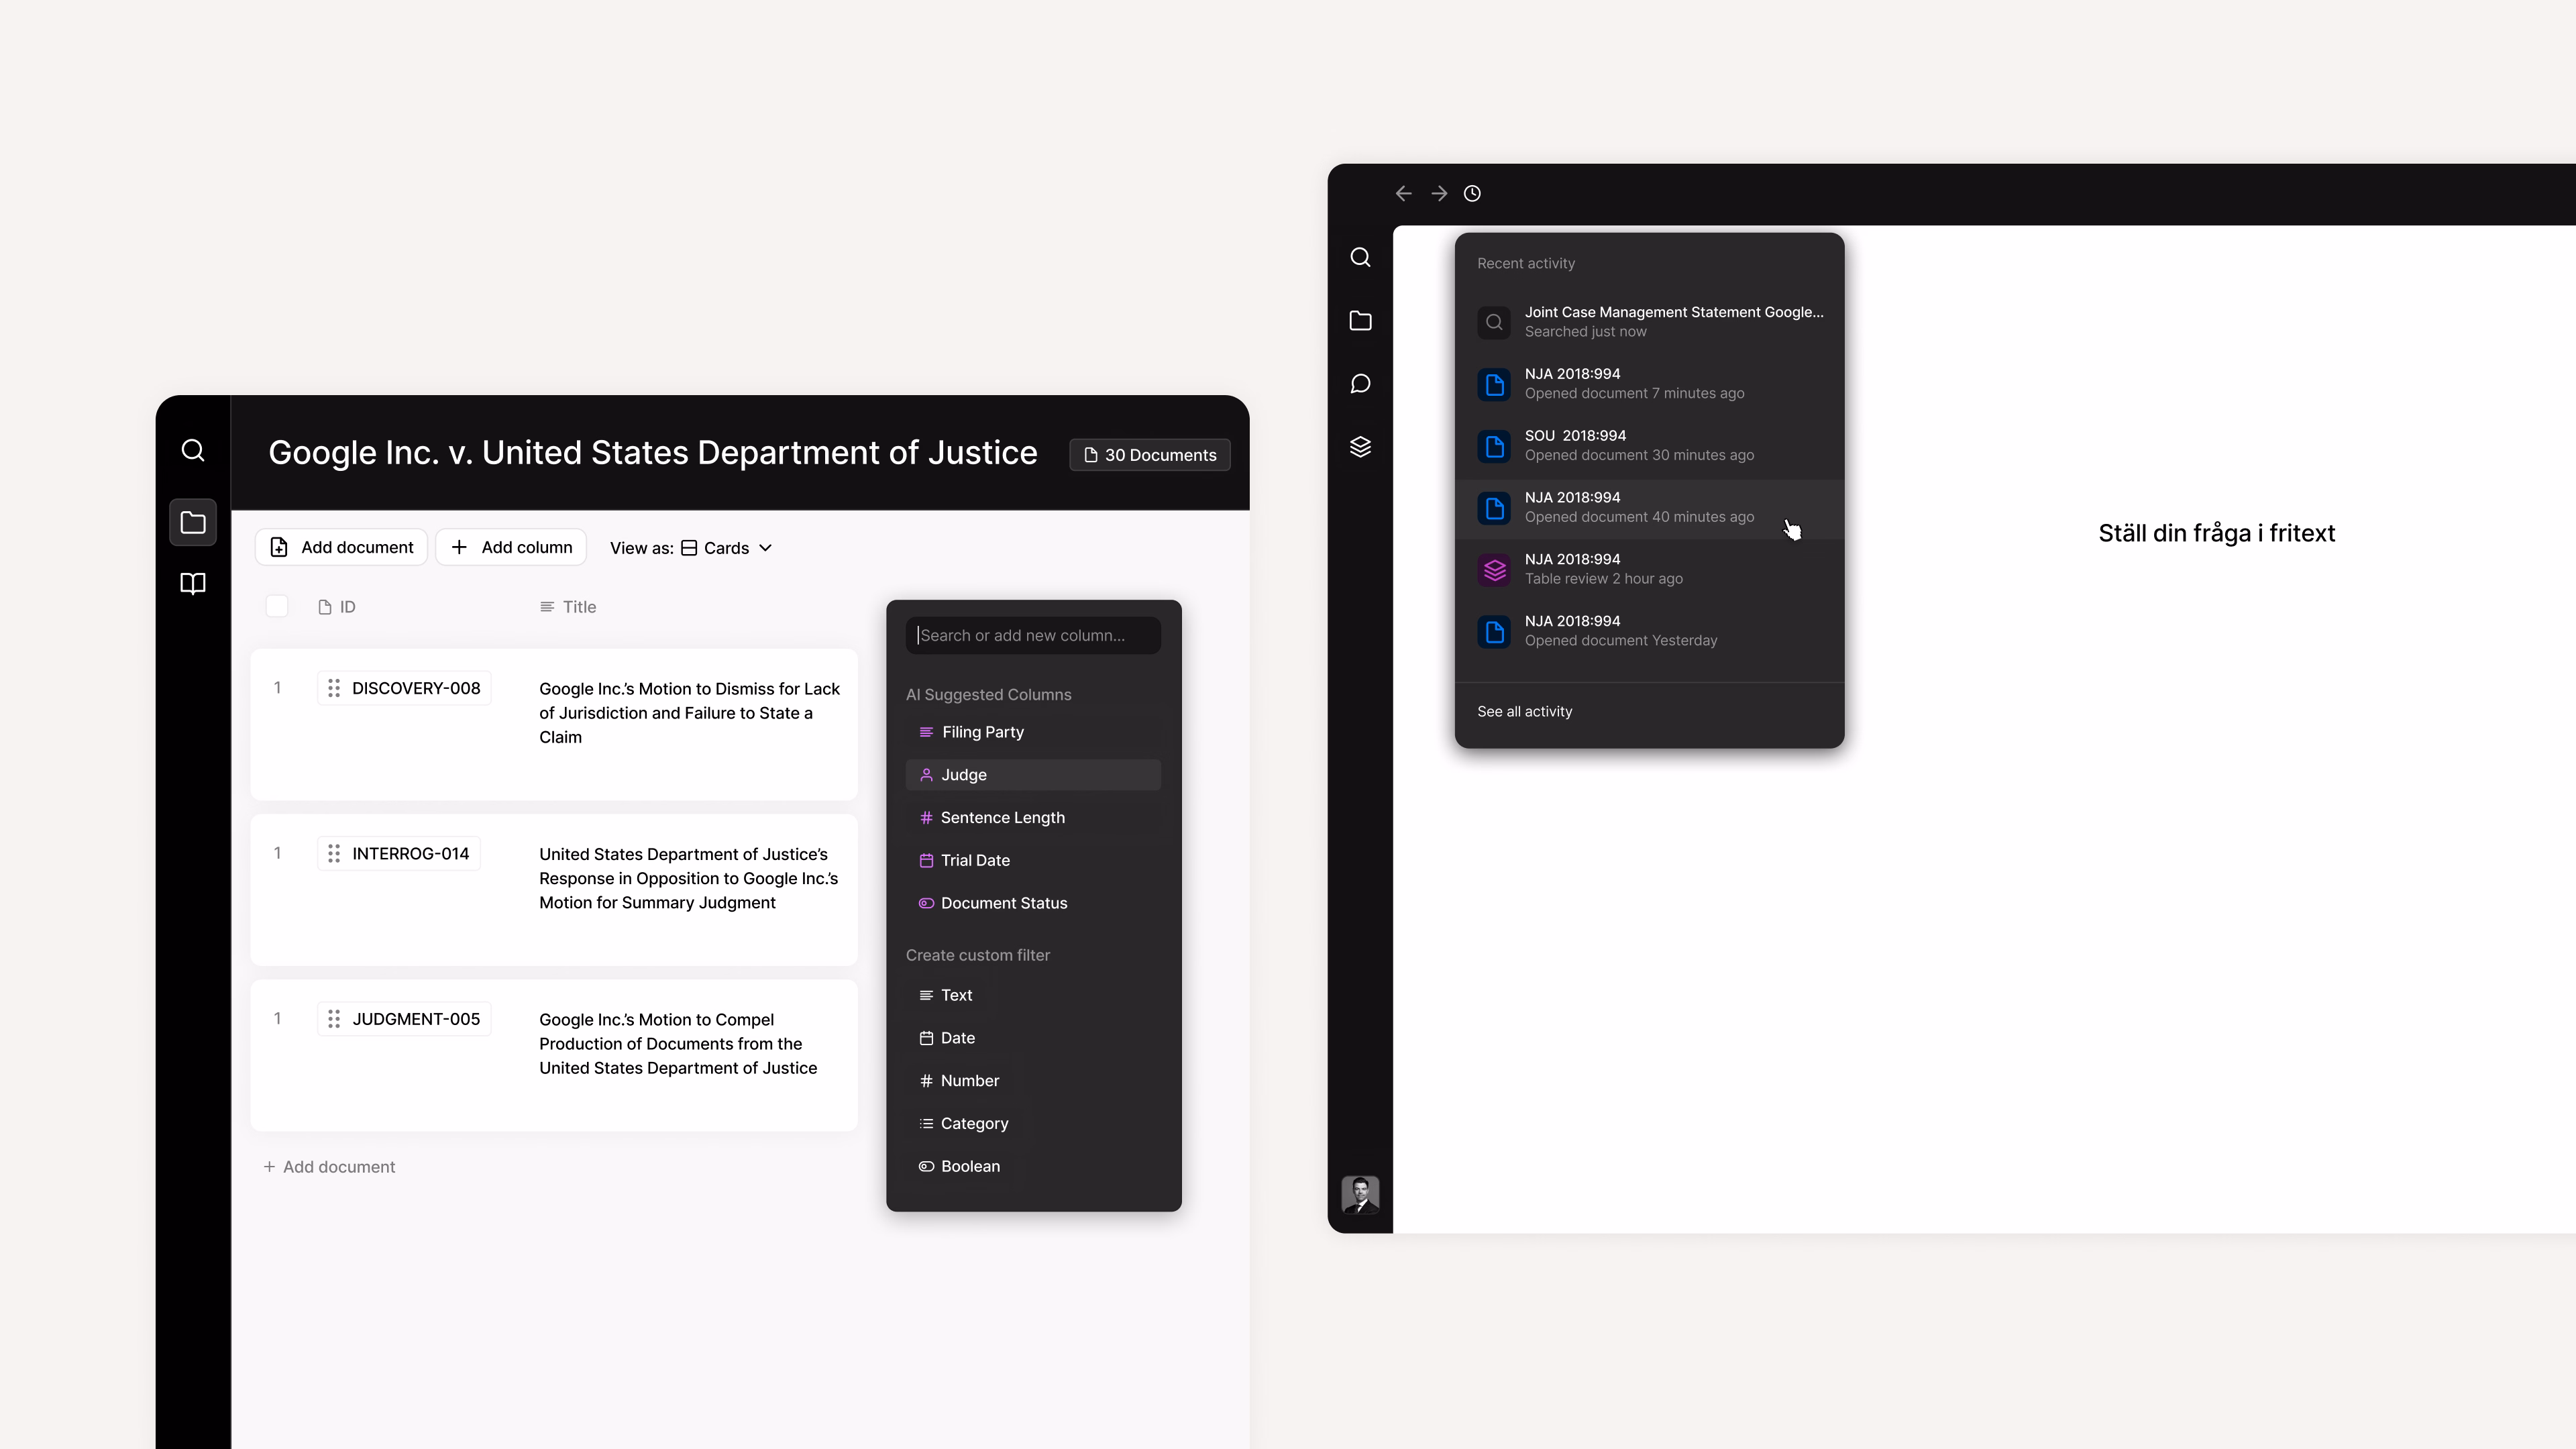Click the Ställ din fråga i fritext prompt
The image size is (2576, 1449).
[2216, 534]
